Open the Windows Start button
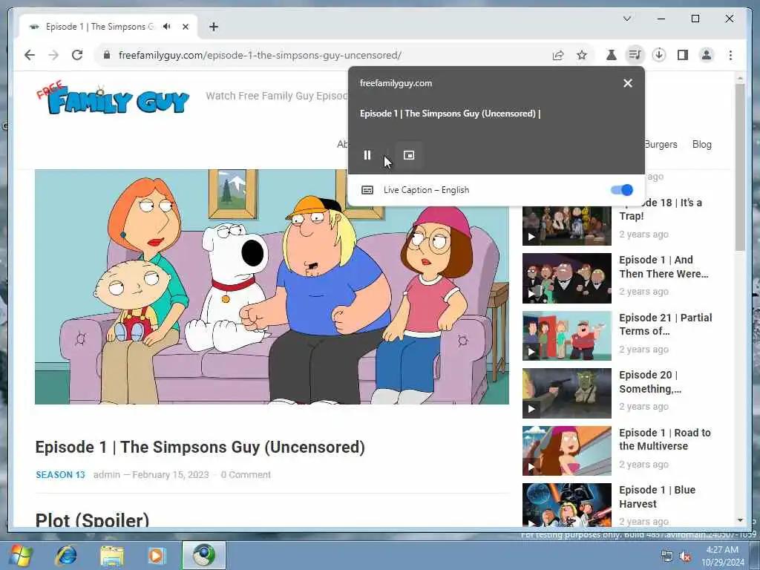The image size is (760, 570). click(20, 555)
